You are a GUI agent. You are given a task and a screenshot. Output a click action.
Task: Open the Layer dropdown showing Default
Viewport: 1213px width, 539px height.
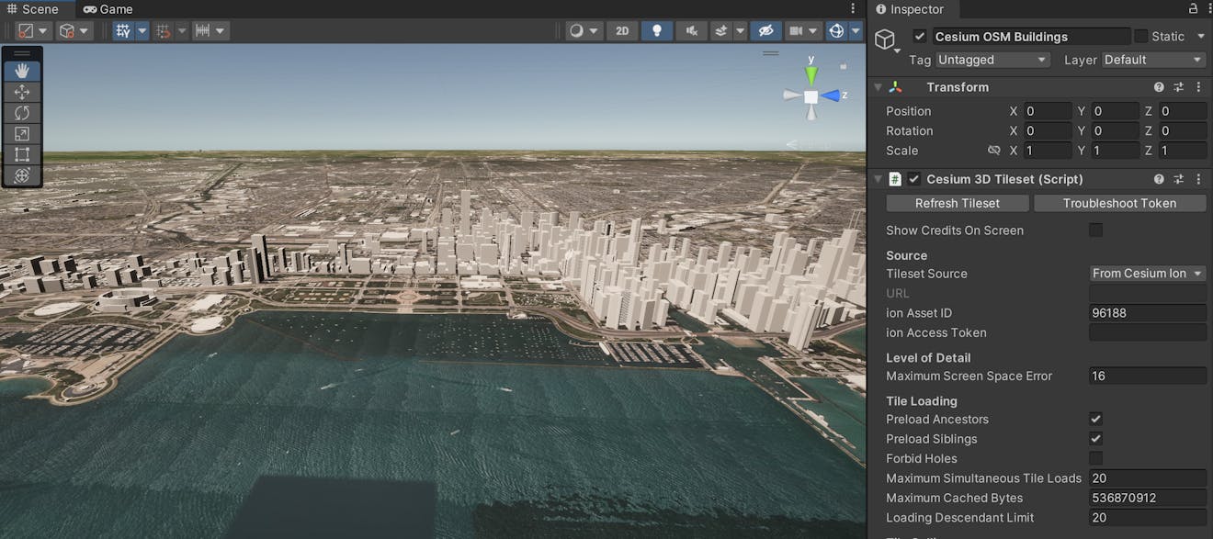pos(1153,59)
